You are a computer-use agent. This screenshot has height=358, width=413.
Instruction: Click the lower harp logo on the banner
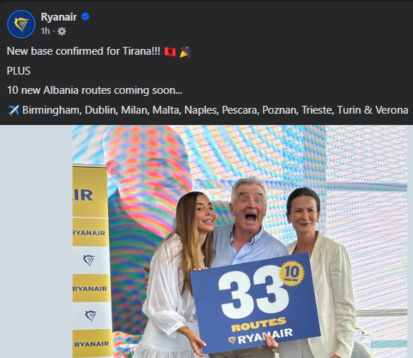pyautogui.click(x=90, y=315)
